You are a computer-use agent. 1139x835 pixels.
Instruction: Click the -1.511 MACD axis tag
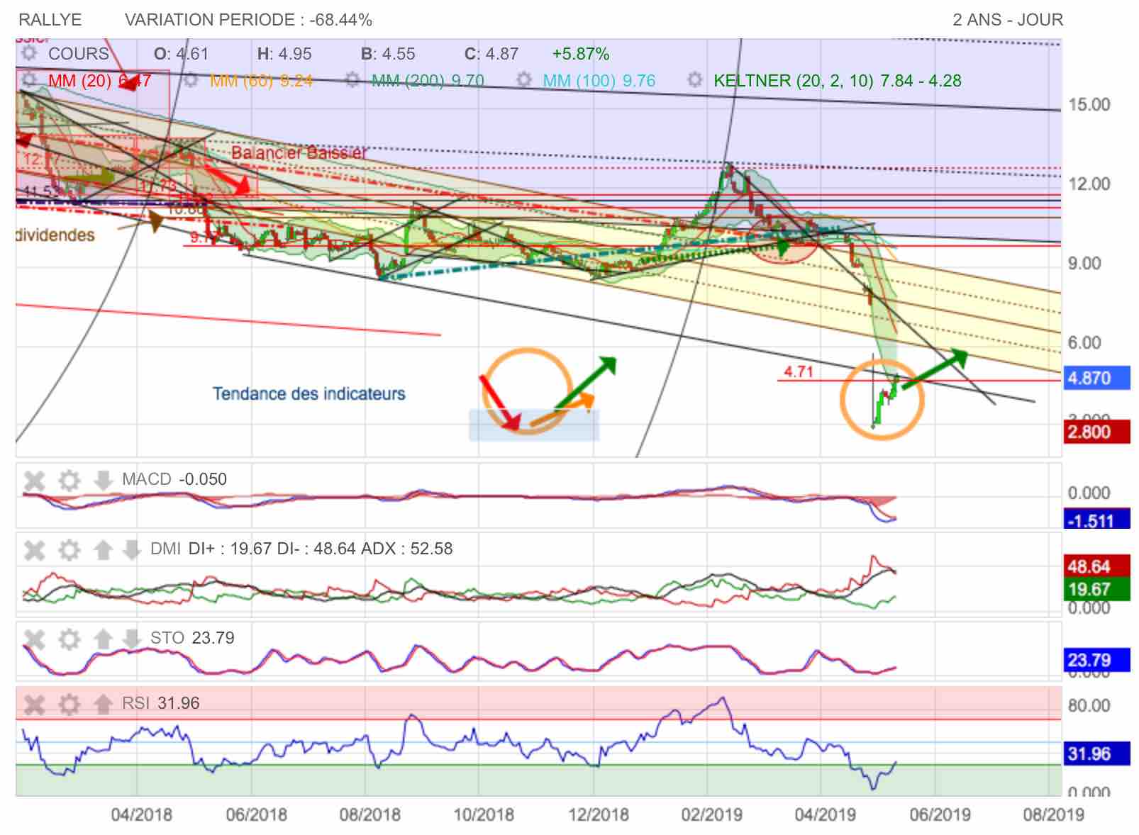[1096, 520]
